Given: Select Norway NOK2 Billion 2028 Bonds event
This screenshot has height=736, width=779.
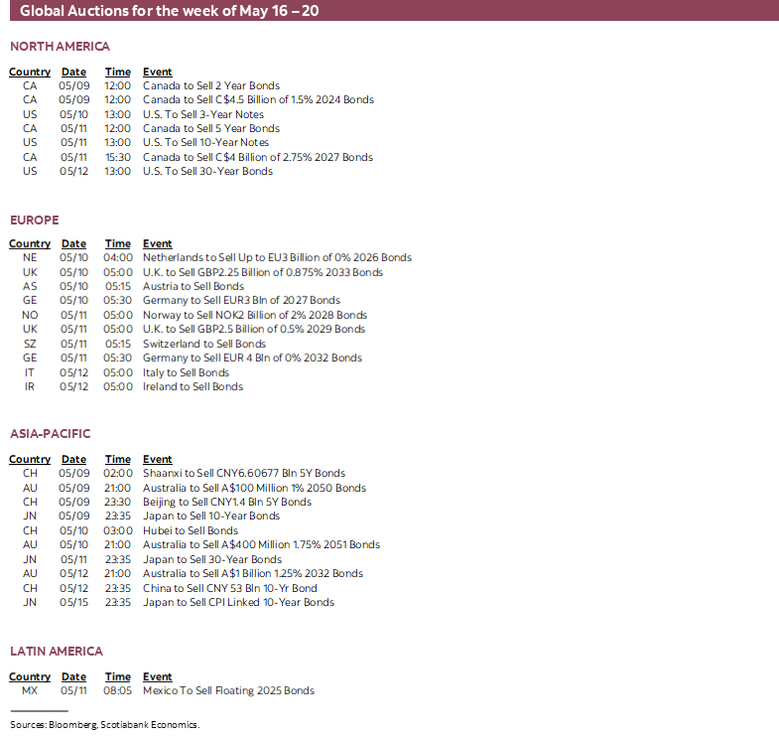Looking at the screenshot, I should [x=254, y=316].
